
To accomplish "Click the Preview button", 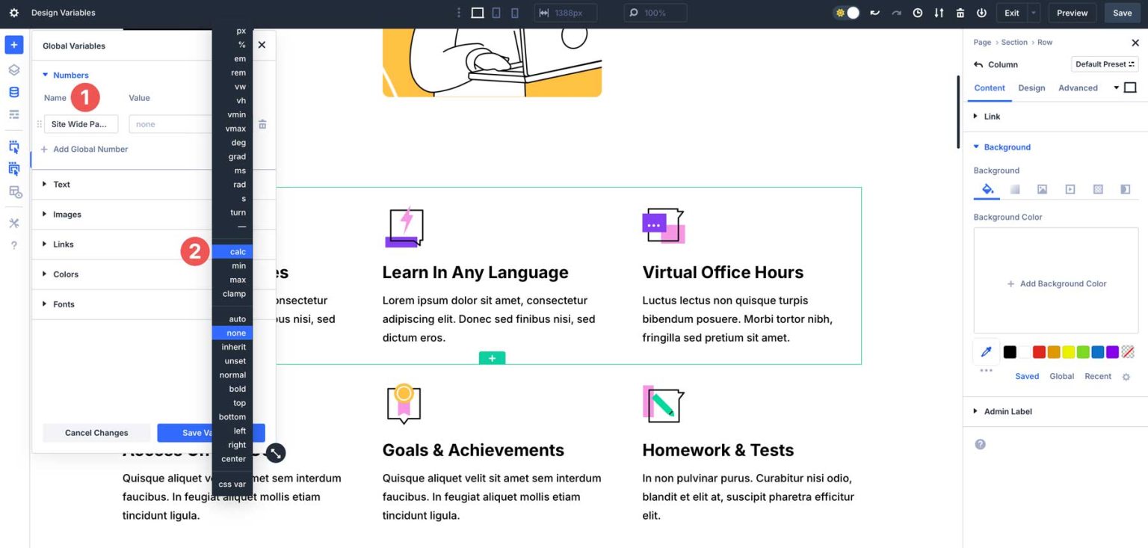I will click(x=1072, y=13).
